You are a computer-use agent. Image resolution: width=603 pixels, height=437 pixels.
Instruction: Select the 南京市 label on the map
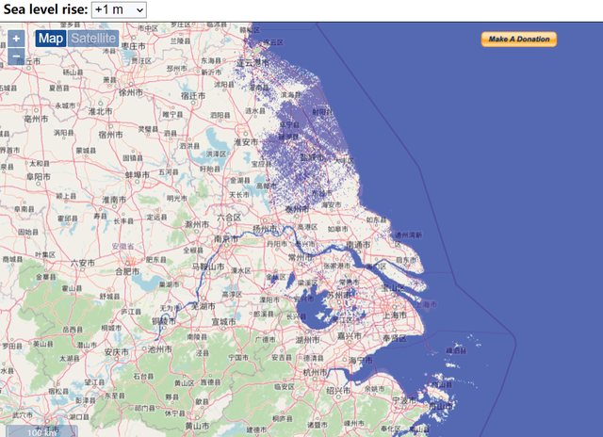click(x=226, y=239)
